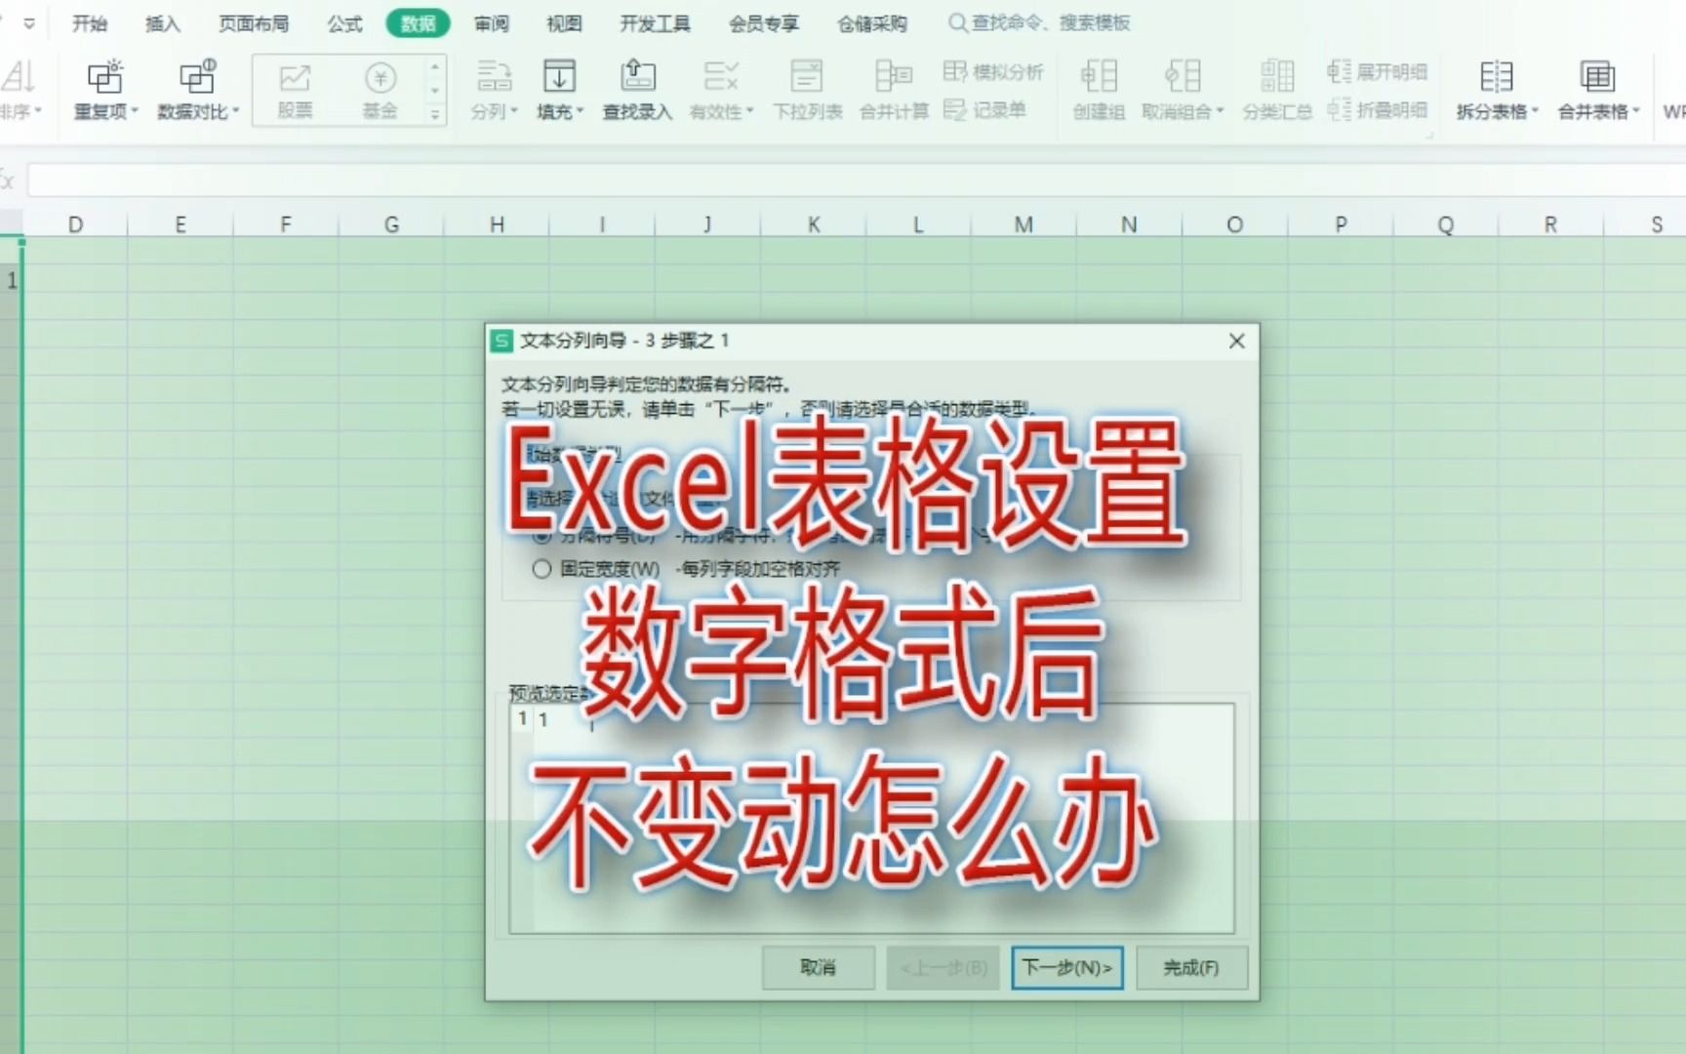Image resolution: width=1686 pixels, height=1054 pixels.
Task: Select column header M
Action: click(x=1024, y=224)
